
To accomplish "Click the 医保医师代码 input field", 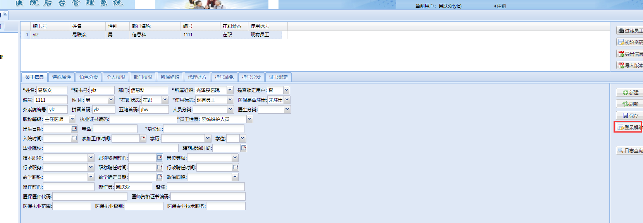I will (x=90, y=196).
